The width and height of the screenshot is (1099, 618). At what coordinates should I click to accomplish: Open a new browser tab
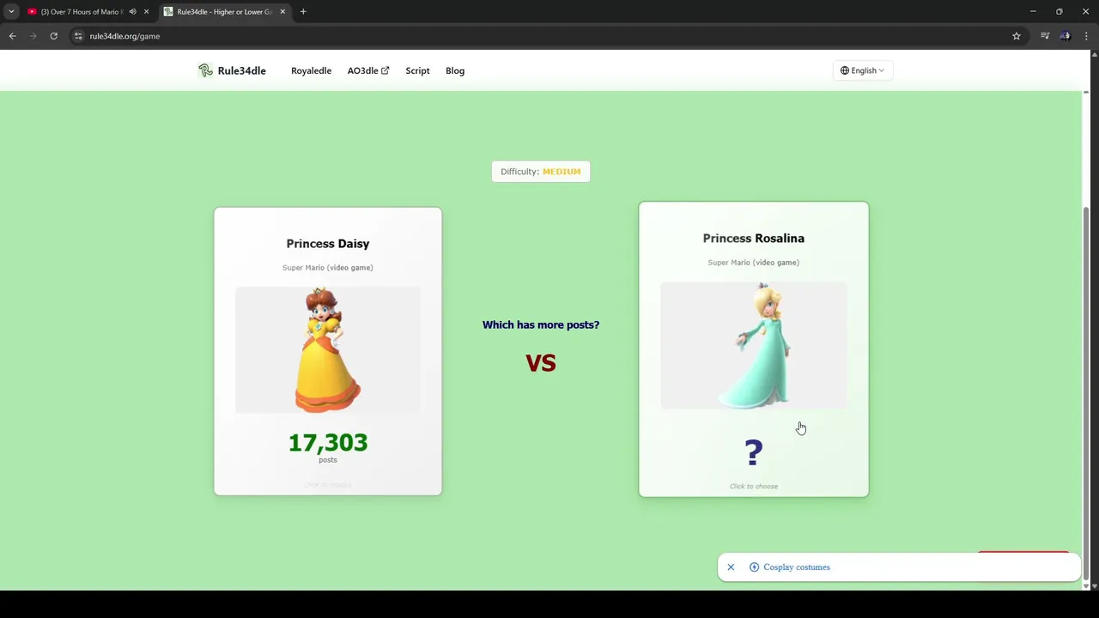[x=303, y=12]
